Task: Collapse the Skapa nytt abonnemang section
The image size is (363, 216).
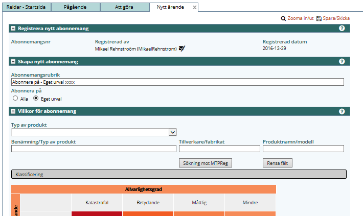Action: pos(13,62)
